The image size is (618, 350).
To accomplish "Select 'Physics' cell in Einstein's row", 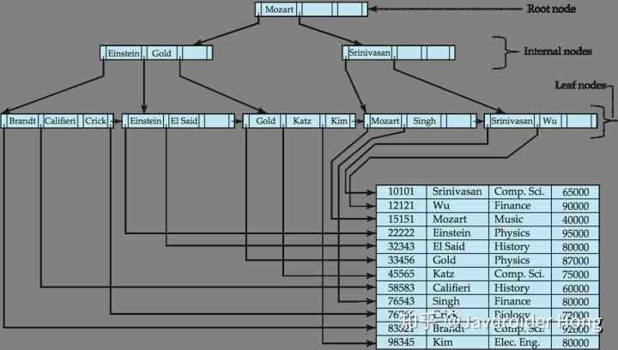I will point(512,233).
